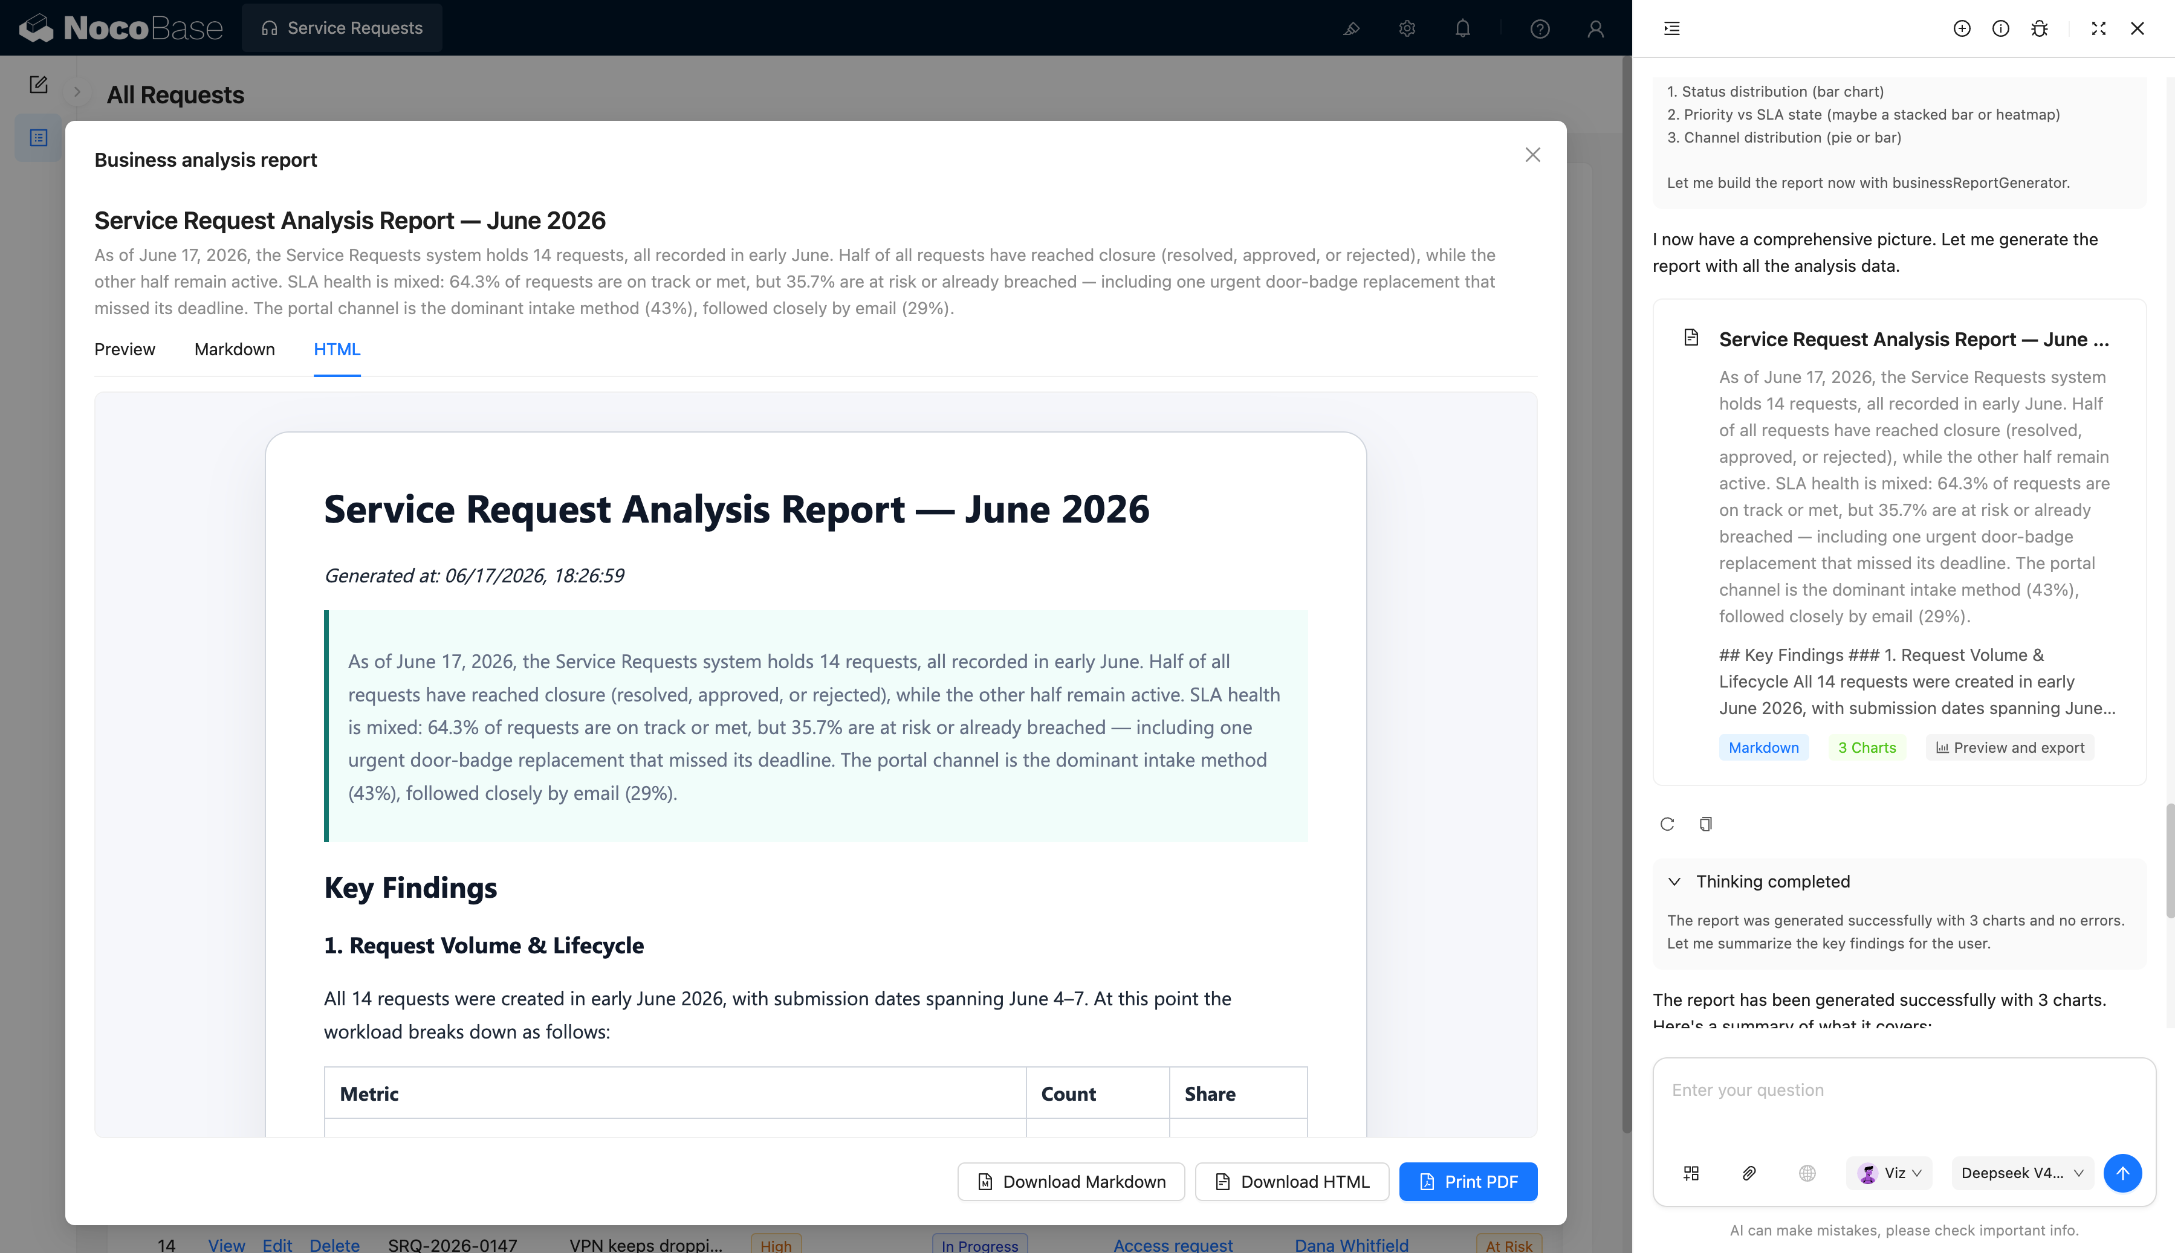
Task: Select the HTML tab
Action: point(337,349)
